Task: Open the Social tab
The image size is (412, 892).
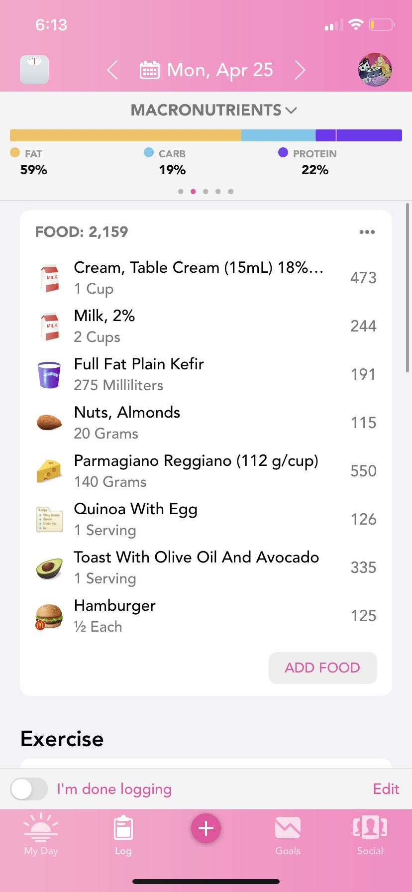Action: 370,834
